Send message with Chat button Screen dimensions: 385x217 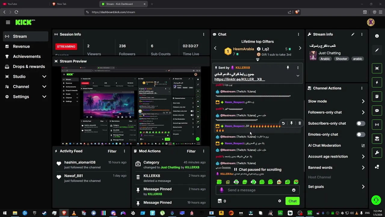[x=292, y=201]
